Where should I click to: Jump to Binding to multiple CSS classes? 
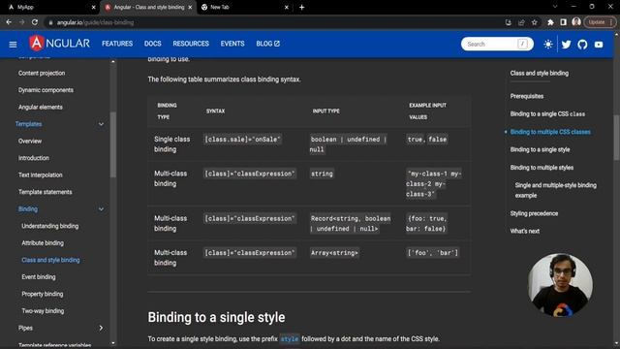550,132
